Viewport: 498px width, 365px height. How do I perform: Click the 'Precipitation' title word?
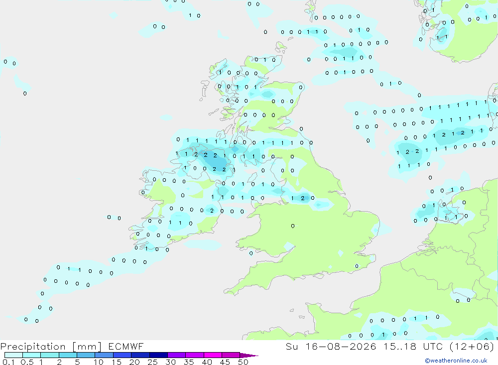pyautogui.click(x=33, y=346)
